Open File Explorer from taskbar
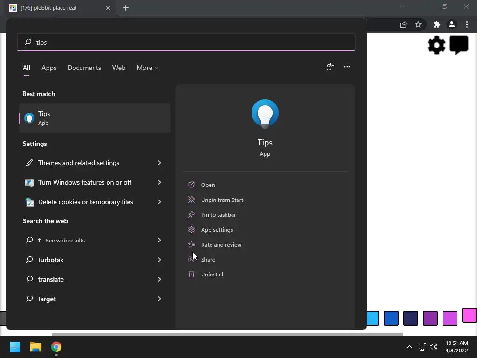 click(x=35, y=347)
